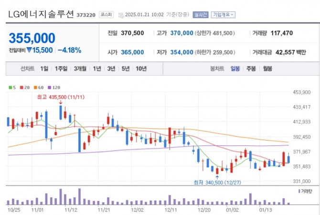Click the 거래량 volume legend icon
320x215 pixels.
click(299, 191)
